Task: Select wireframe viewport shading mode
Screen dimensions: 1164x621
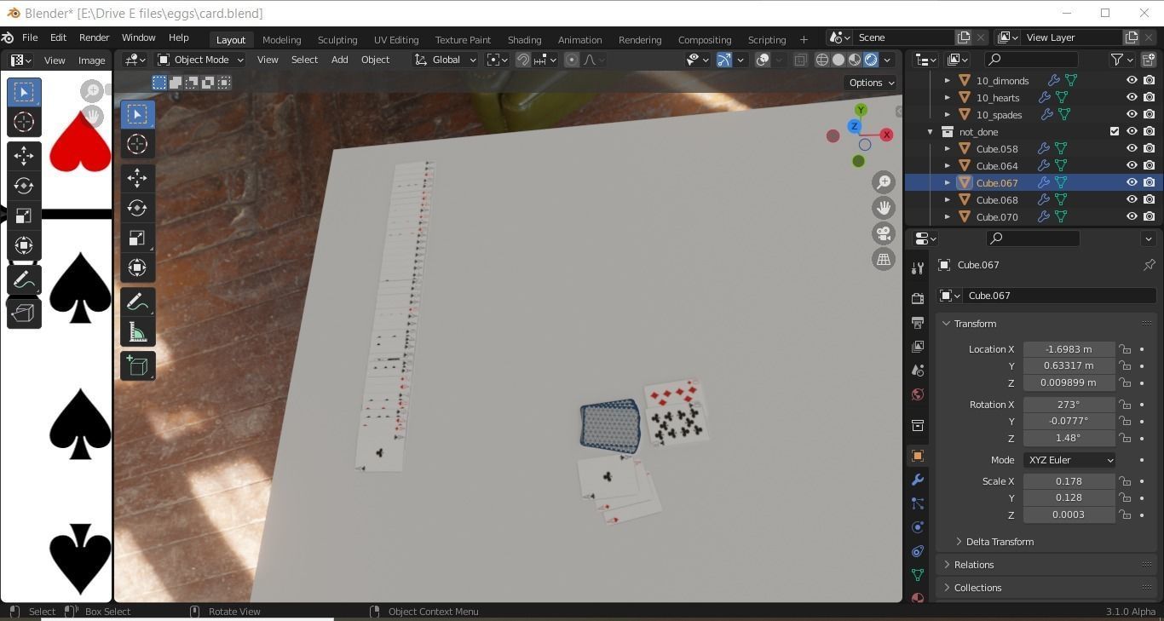Action: (822, 60)
